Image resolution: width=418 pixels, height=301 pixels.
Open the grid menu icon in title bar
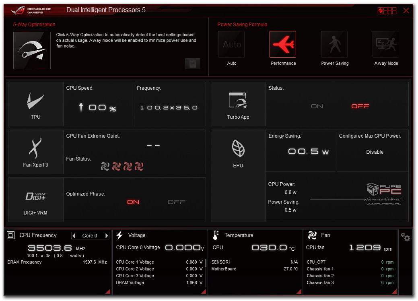pyautogui.click(x=387, y=11)
